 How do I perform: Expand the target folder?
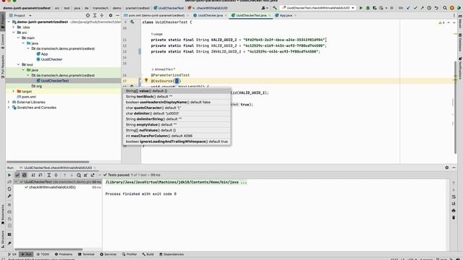click(14, 92)
